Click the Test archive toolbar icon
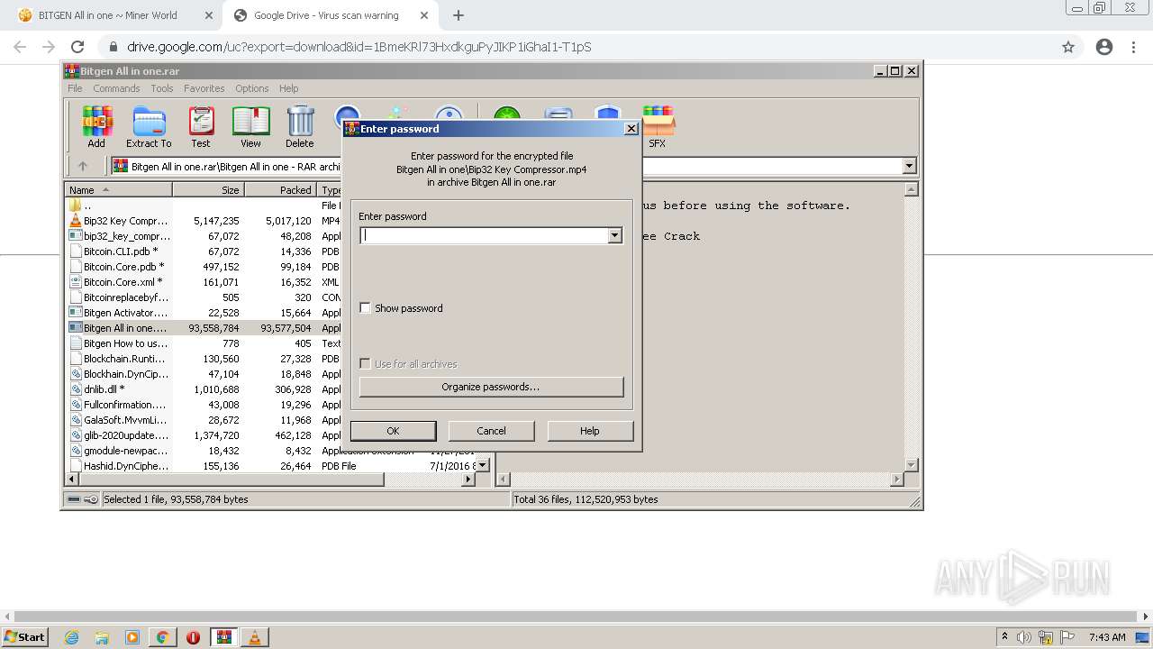Viewport: 1153px width, 649px height. click(x=201, y=126)
